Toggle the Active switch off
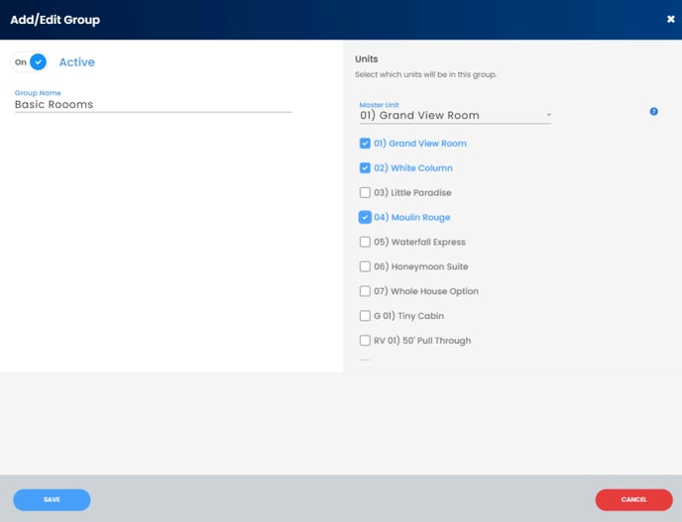Screen dimensions: 682x522 [30, 61]
